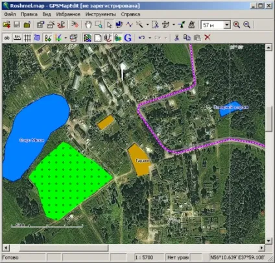Open the Инструменты menu

[101, 14]
